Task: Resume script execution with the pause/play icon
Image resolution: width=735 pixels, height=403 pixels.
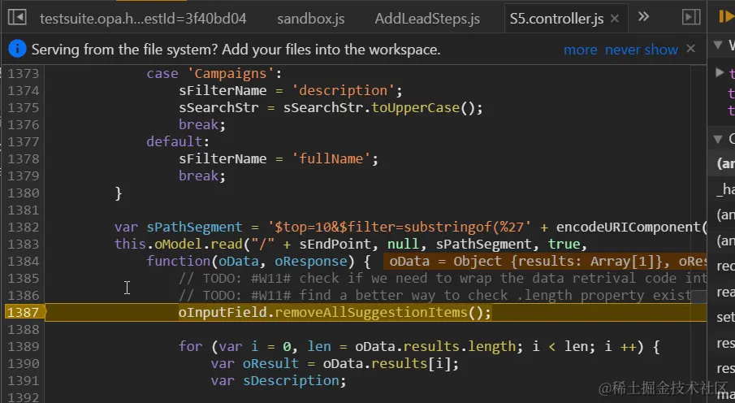Action: pos(726,17)
